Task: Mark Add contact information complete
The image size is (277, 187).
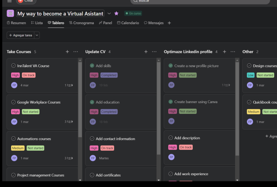Action: [x=92, y=139]
